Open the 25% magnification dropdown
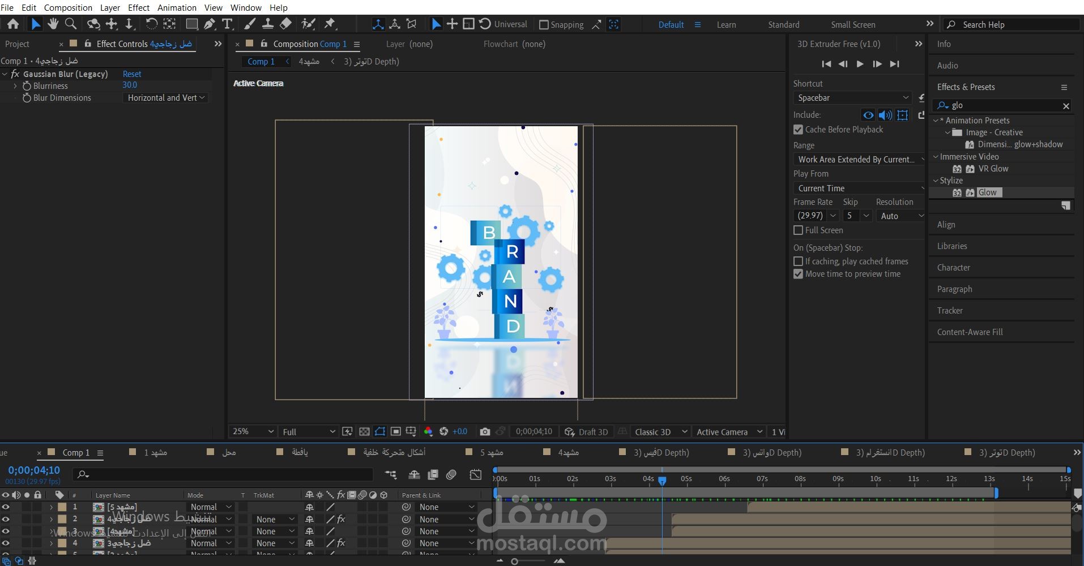The image size is (1084, 566). click(252, 432)
